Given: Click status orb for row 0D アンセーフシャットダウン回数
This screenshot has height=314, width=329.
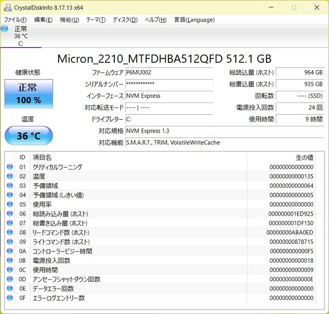Looking at the screenshot, I should point(9,279).
